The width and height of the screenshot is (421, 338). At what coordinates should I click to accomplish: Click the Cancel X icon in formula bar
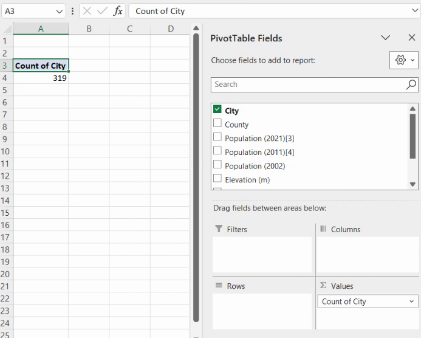pyautogui.click(x=87, y=11)
